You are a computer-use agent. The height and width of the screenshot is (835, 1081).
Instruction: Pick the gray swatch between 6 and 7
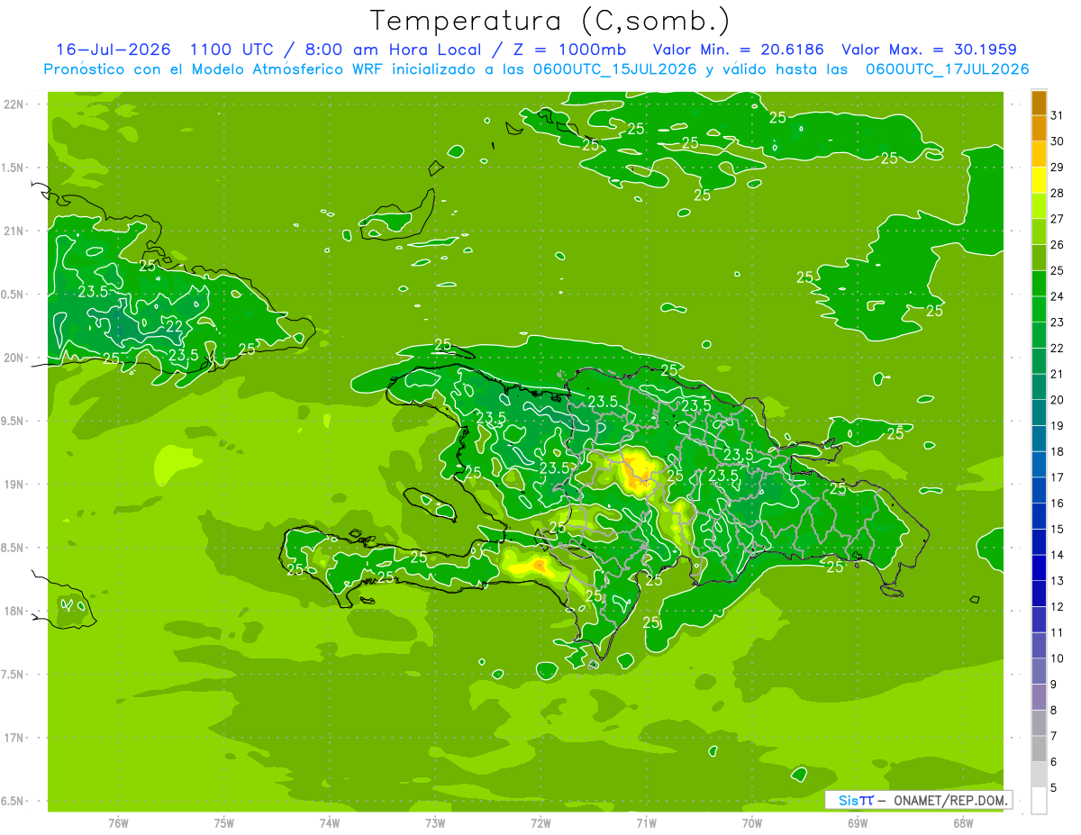(x=1039, y=749)
